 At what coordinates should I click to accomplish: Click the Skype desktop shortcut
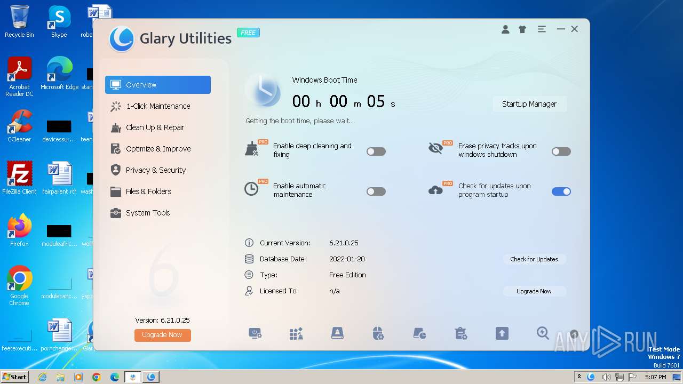coord(59,21)
